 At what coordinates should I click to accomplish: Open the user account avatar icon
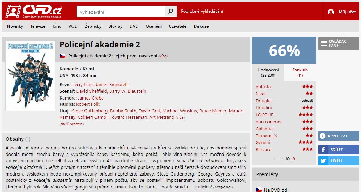[331, 12]
